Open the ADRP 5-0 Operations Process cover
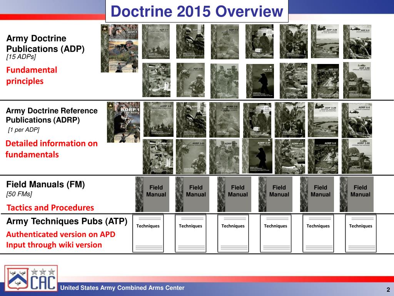The height and width of the screenshot is (296, 394). click(x=323, y=156)
